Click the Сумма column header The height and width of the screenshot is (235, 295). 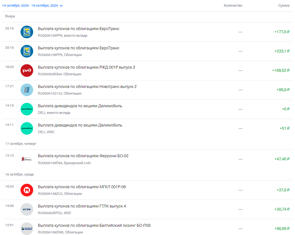pyautogui.click(x=284, y=6)
